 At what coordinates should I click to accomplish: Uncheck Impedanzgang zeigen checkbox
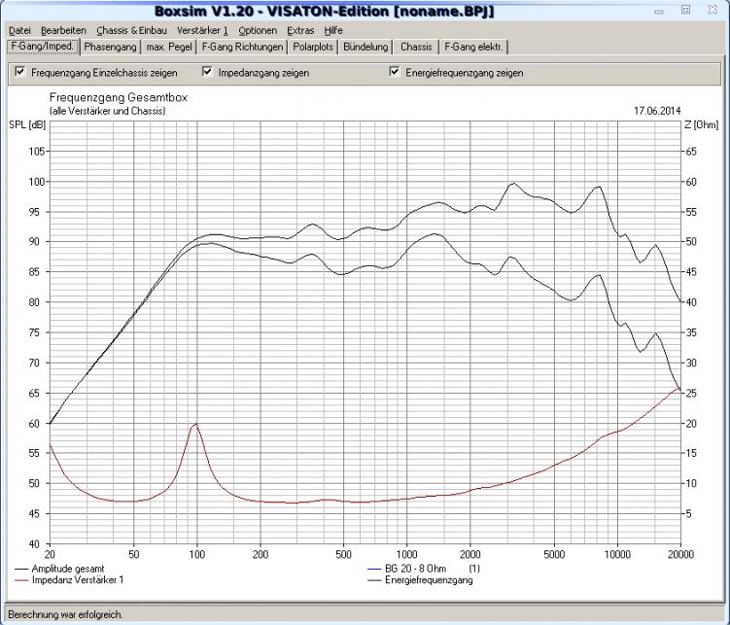point(207,72)
